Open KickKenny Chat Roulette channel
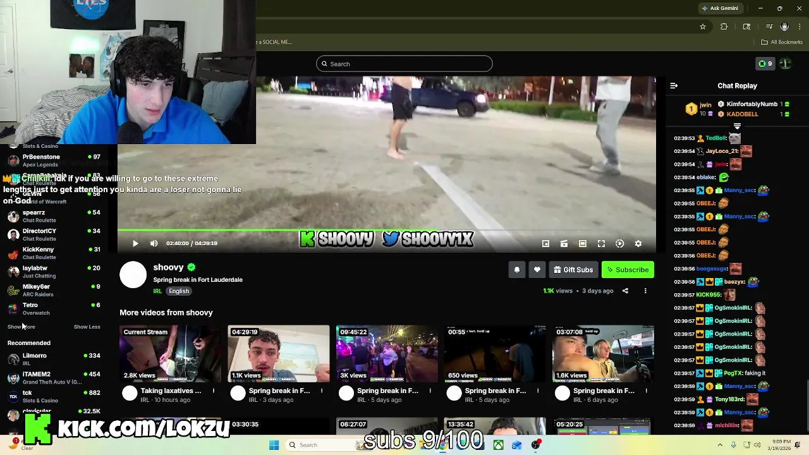Image resolution: width=809 pixels, height=455 pixels. click(x=54, y=253)
